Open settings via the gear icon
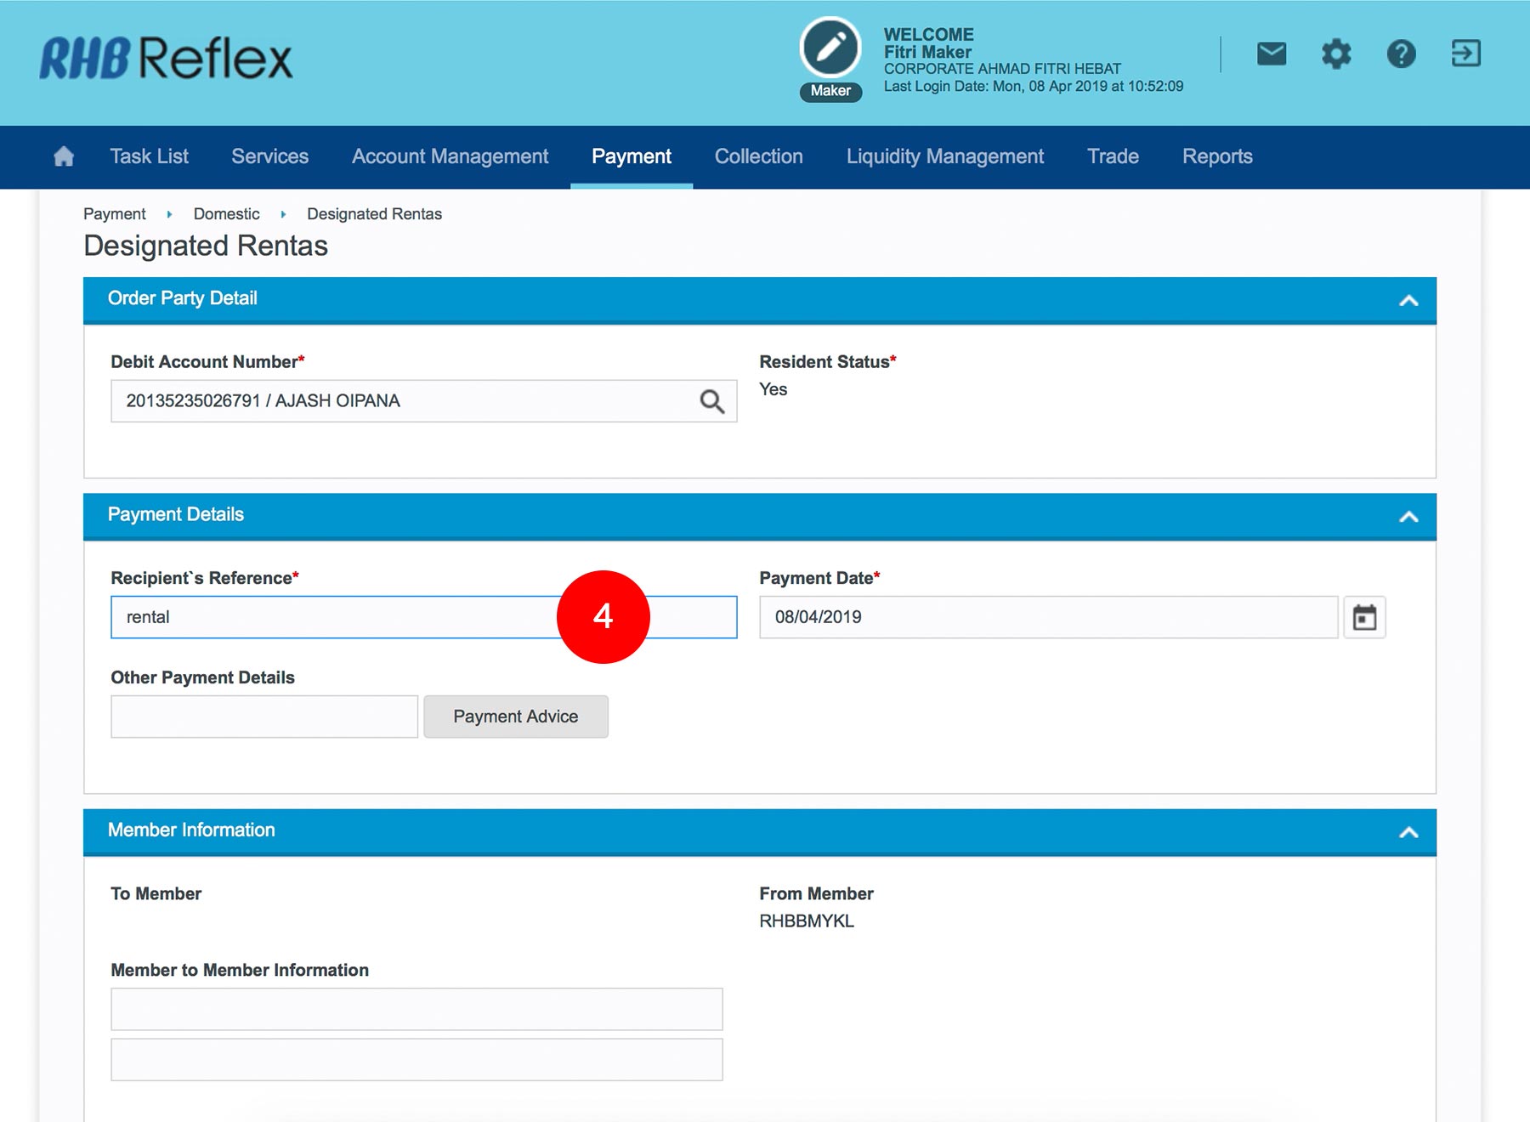Image resolution: width=1530 pixels, height=1122 pixels. click(x=1335, y=54)
